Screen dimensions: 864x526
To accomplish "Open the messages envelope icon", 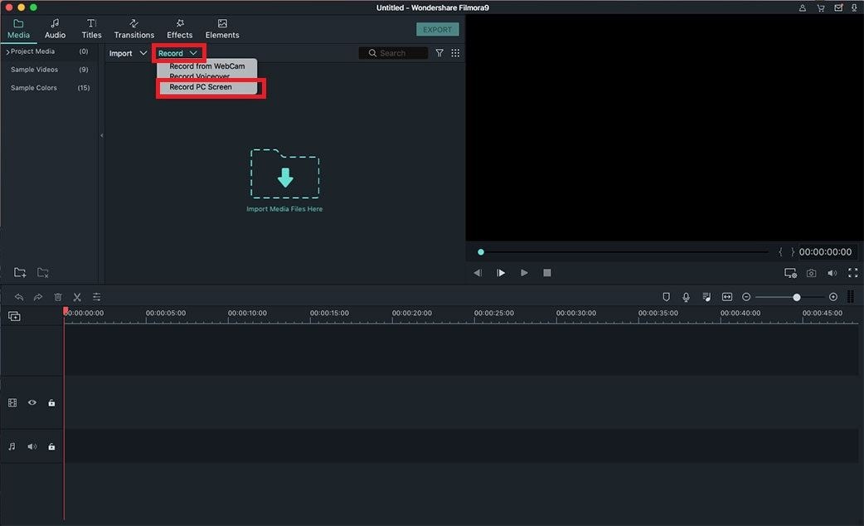I will pyautogui.click(x=838, y=7).
